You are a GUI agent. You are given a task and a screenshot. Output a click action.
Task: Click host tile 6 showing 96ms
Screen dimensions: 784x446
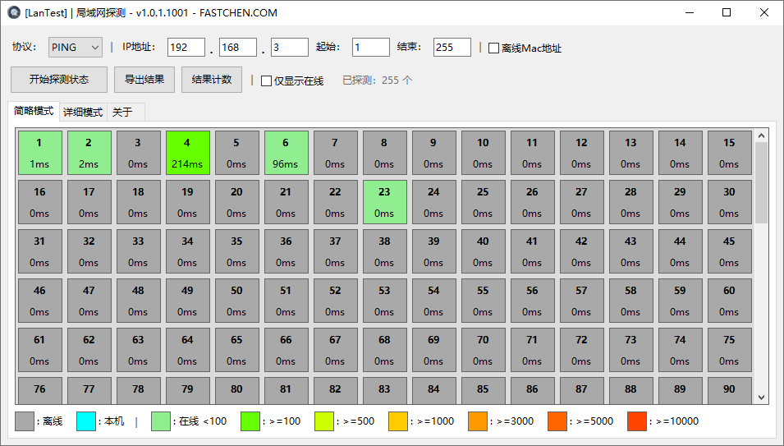click(286, 152)
